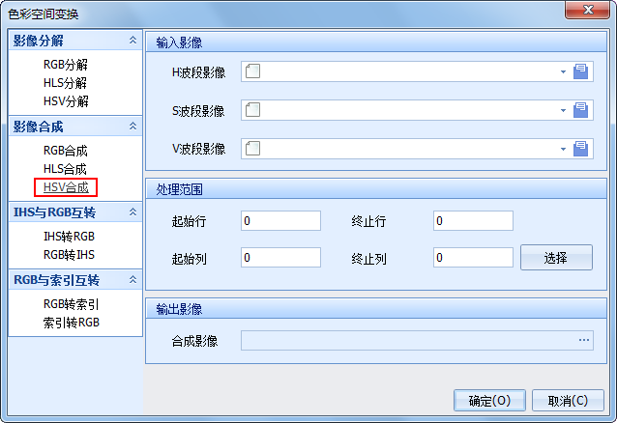Open V波段影像 dropdown list
Viewport: 617px width, 423px height.
pos(563,149)
